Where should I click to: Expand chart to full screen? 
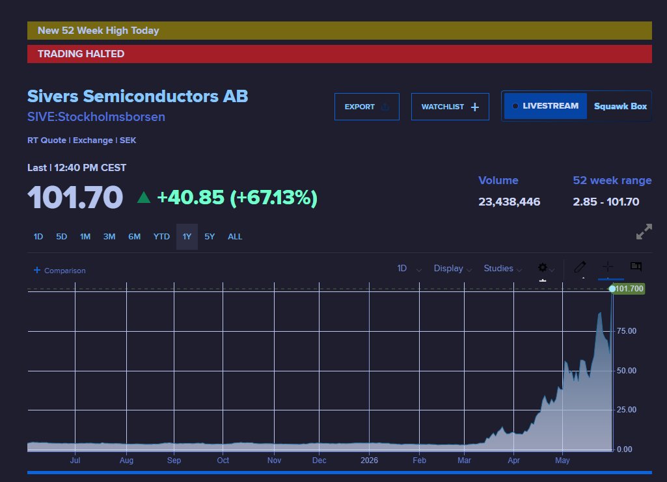pos(644,232)
